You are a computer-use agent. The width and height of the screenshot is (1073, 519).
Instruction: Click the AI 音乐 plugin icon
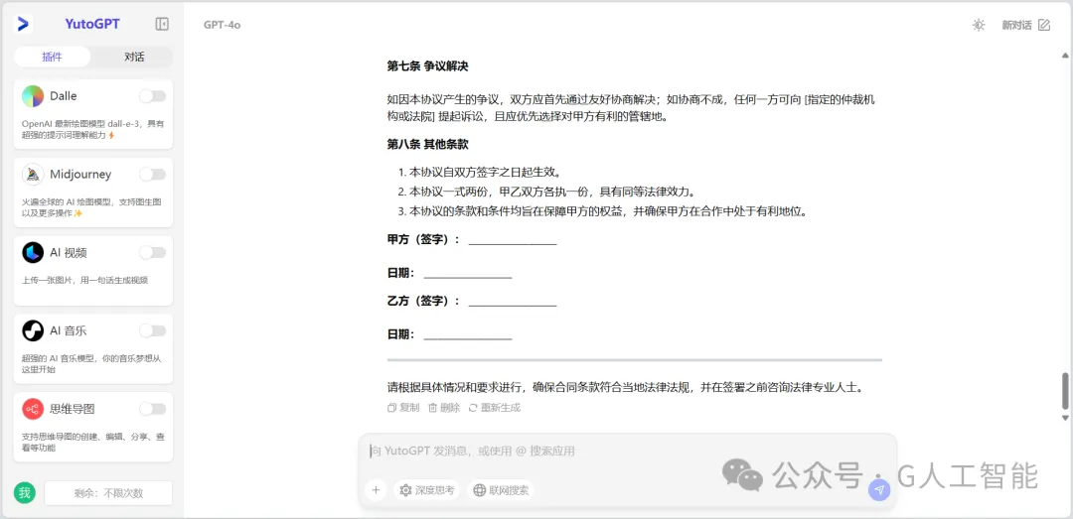(33, 331)
